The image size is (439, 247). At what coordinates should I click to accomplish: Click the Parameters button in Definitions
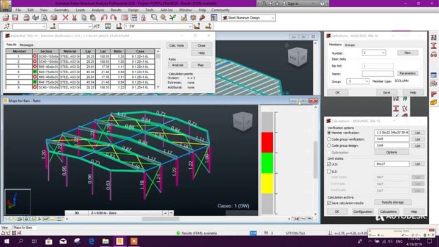(x=407, y=73)
